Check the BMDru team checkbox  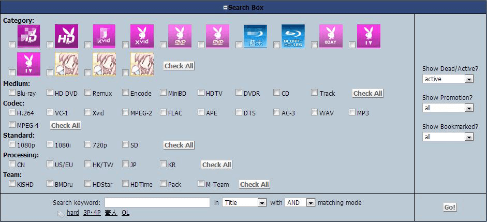tap(50, 184)
